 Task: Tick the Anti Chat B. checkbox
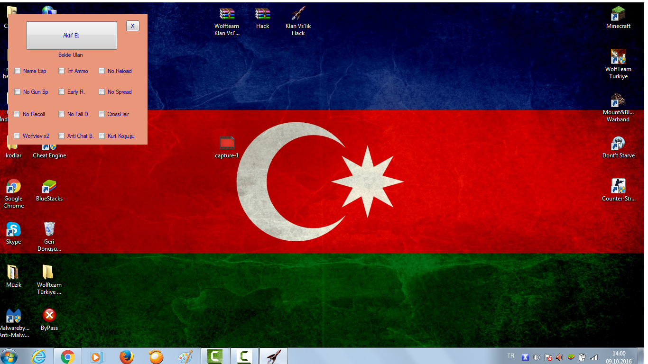[x=62, y=136]
